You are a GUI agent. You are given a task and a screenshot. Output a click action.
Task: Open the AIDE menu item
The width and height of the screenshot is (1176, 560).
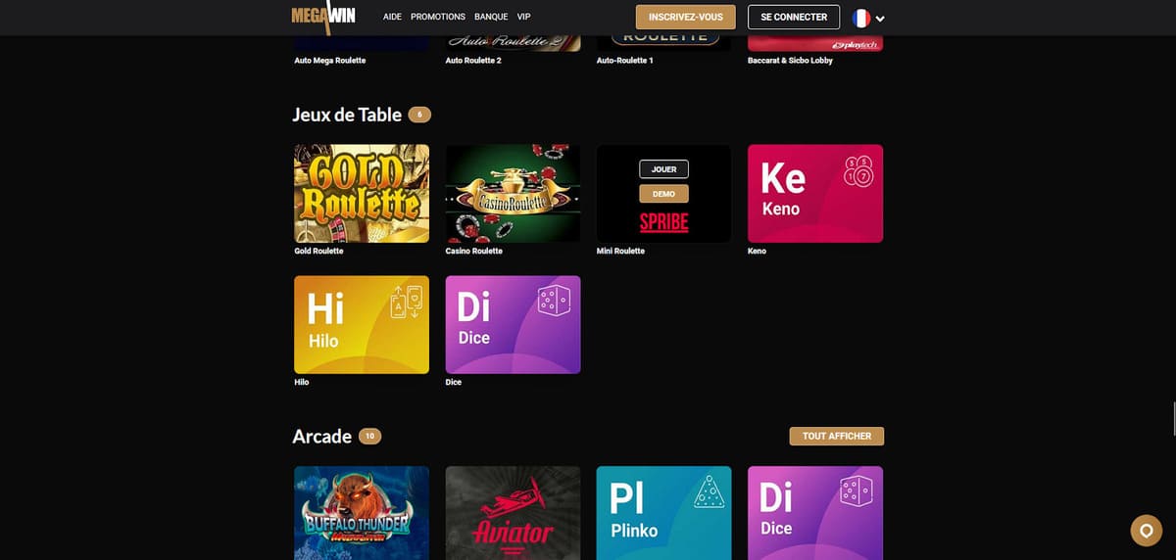point(392,17)
